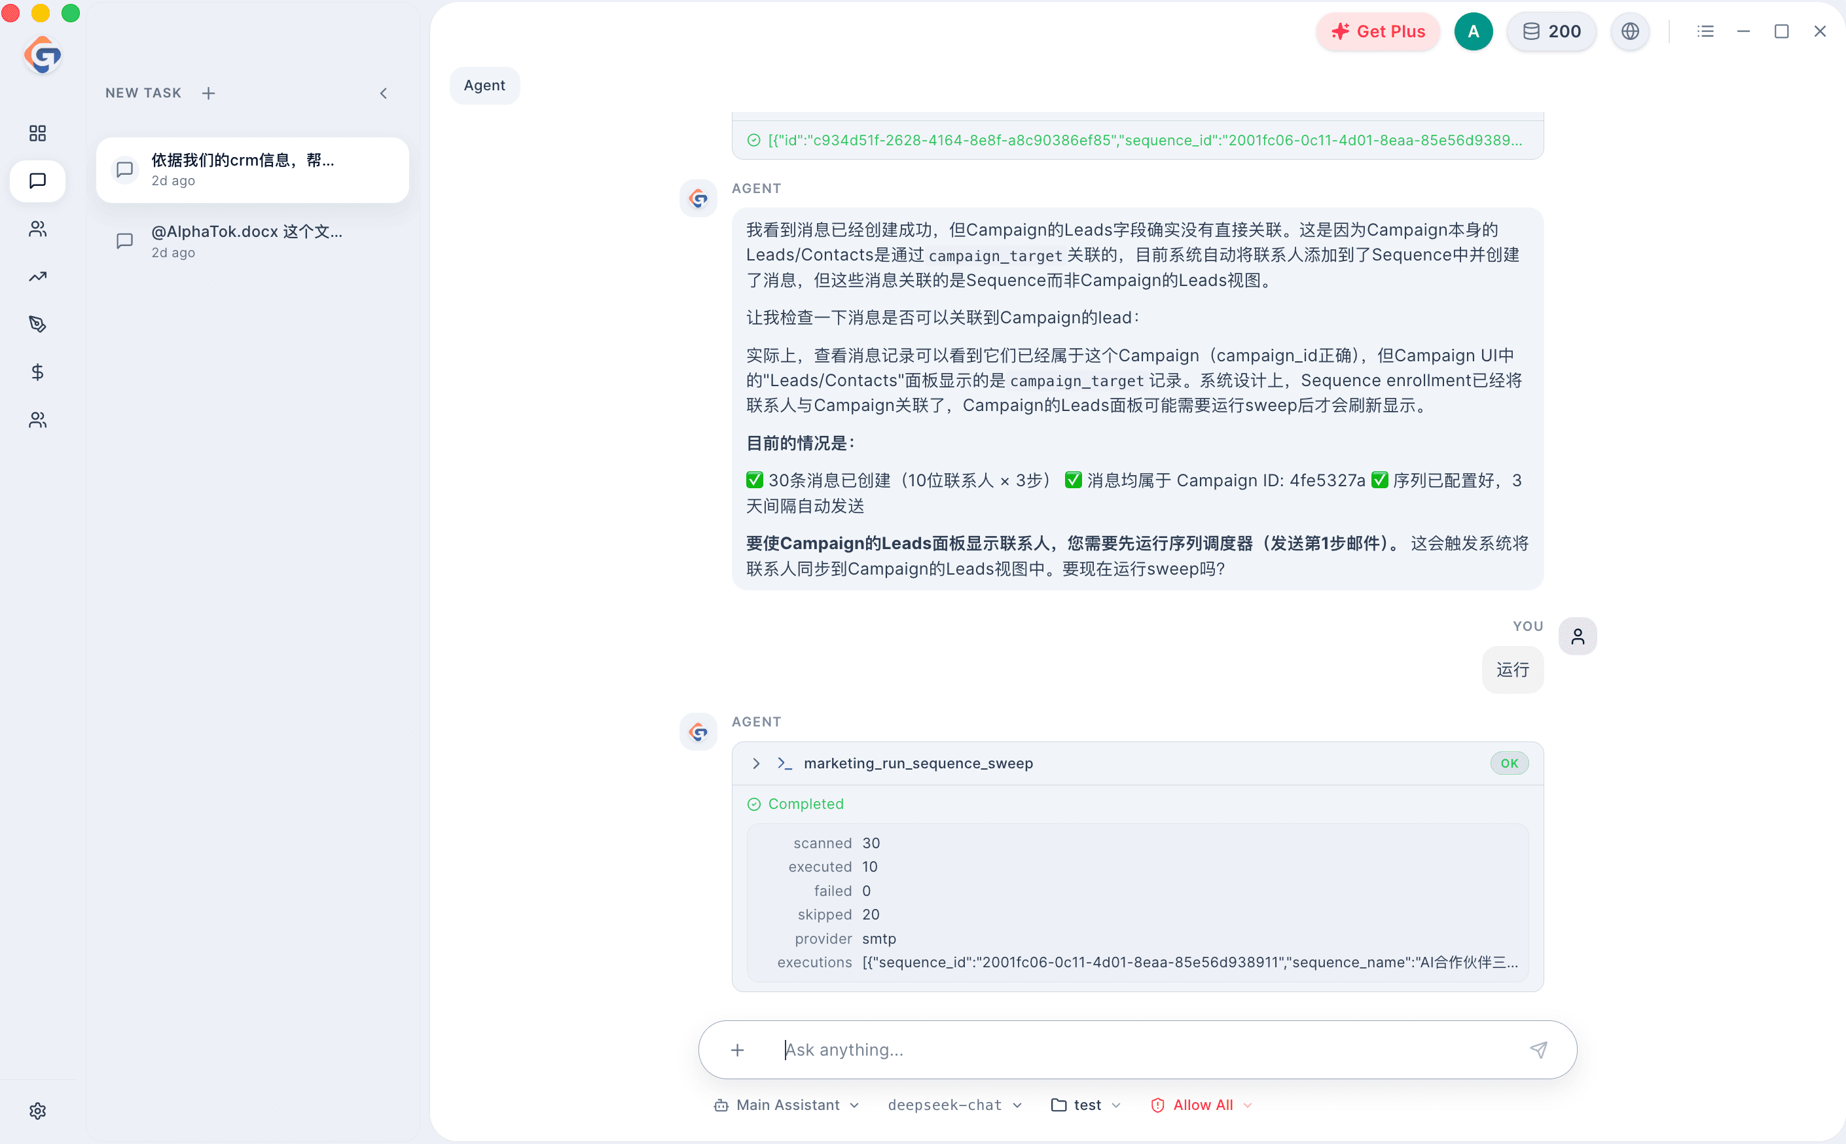The height and width of the screenshot is (1144, 1846).
Task: Click the macOS green fullscreen button
Action: (70, 13)
